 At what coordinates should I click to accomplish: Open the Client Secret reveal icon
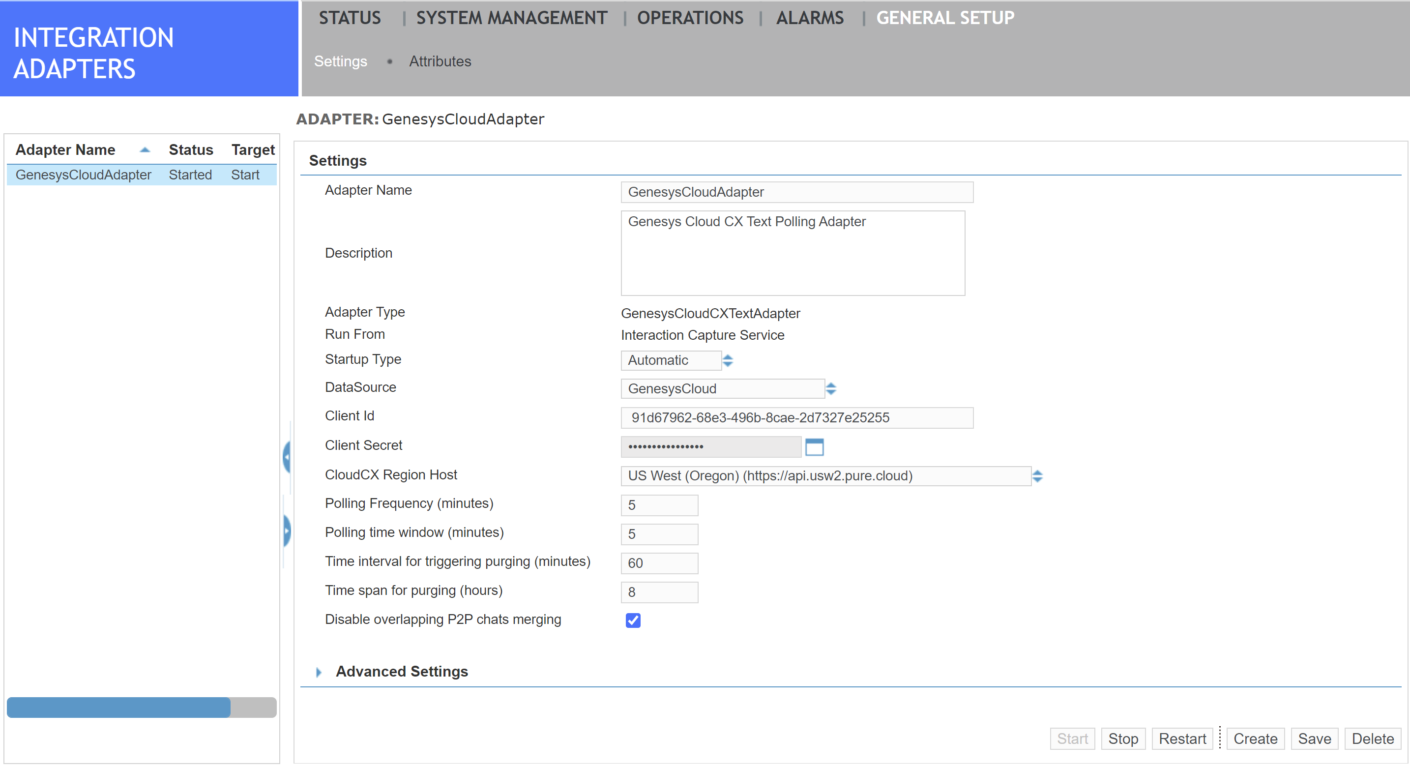(815, 446)
